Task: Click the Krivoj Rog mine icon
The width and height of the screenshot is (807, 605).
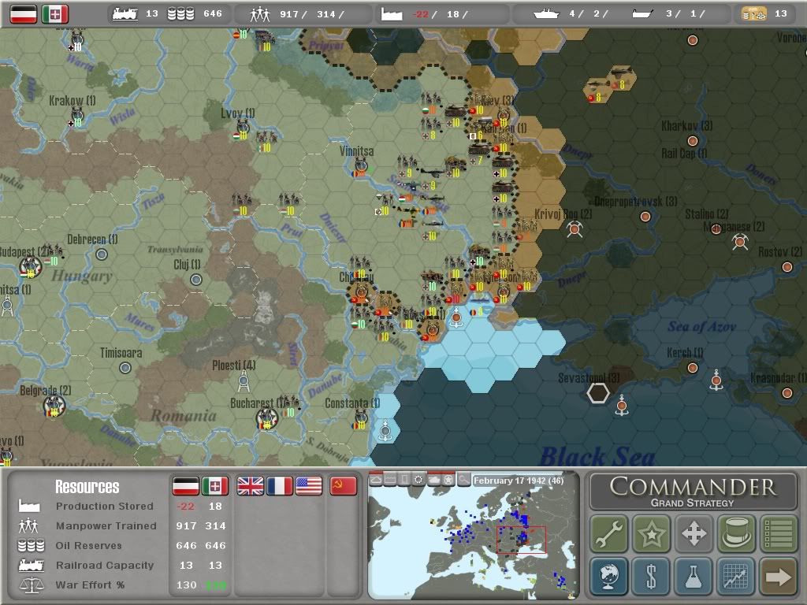Action: coord(575,229)
